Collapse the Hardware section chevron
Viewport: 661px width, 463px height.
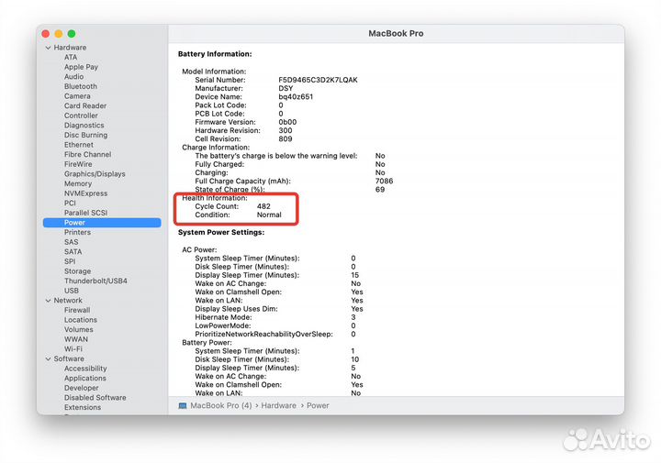click(x=48, y=48)
